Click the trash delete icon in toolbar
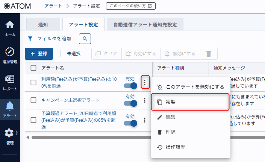265x162 pixels. [209, 54]
